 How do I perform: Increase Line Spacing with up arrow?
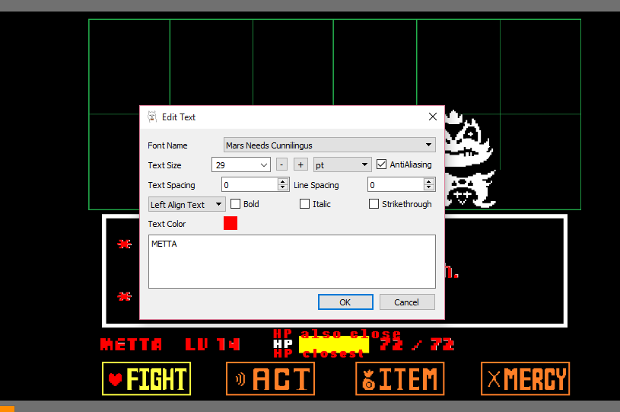click(429, 181)
